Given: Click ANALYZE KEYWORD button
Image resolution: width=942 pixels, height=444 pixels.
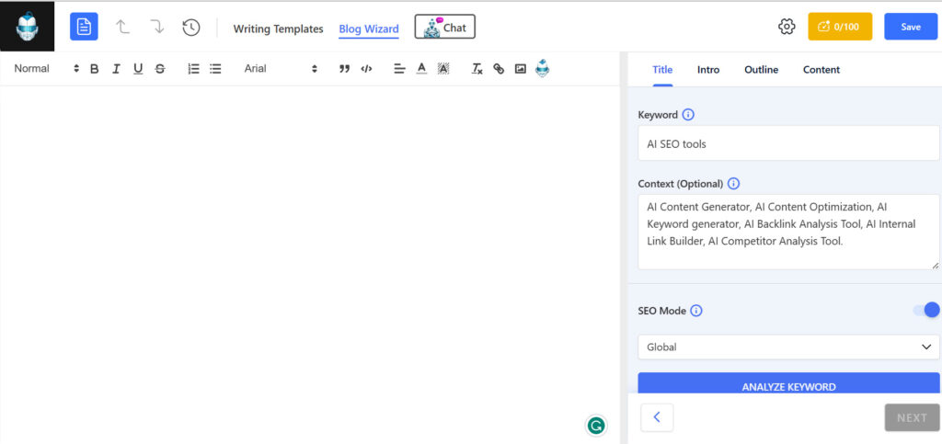Looking at the screenshot, I should point(788,382).
